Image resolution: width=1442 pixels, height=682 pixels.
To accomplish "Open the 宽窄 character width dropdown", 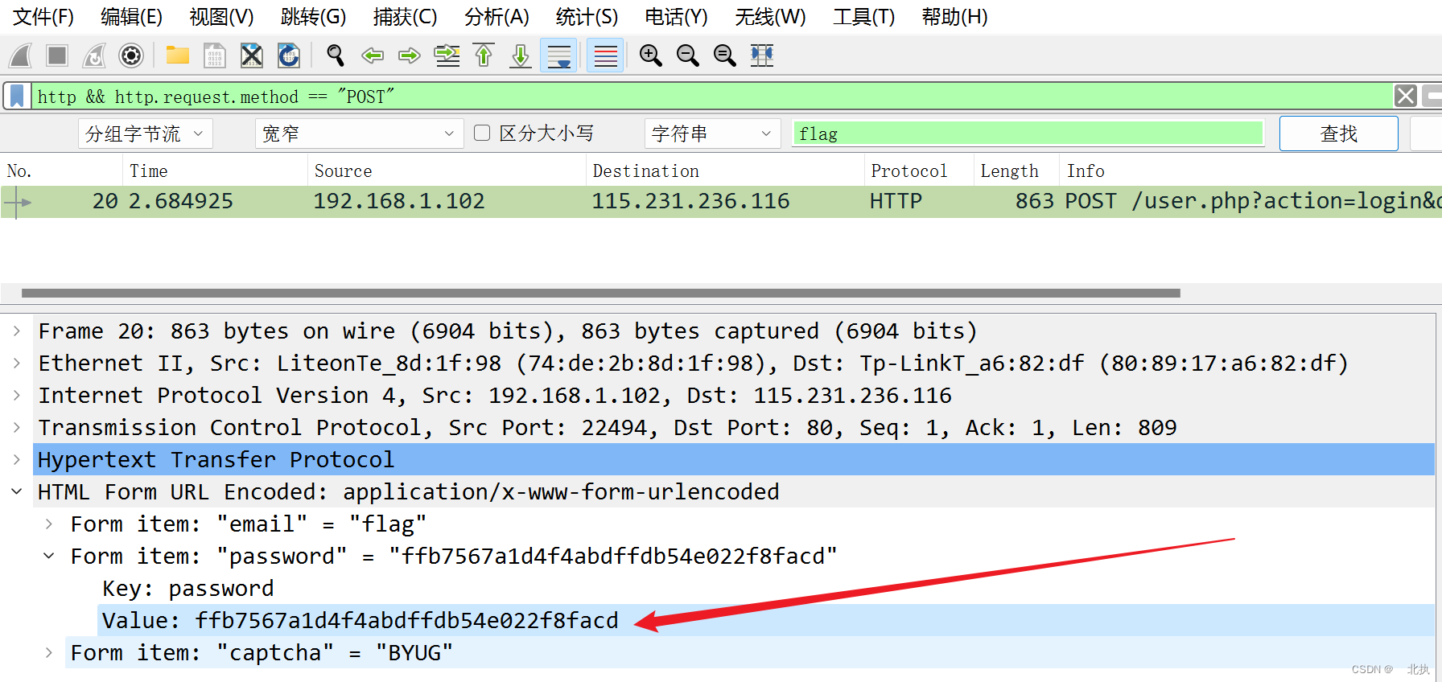I will click(x=359, y=134).
